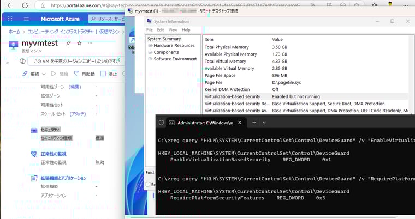Toggle the checkbox below the Find label

tap(148, 184)
